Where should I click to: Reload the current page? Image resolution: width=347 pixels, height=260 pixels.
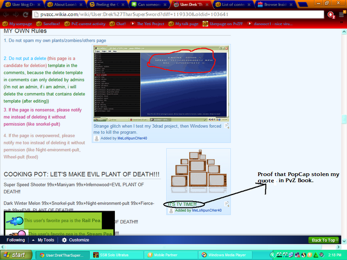click(25, 15)
